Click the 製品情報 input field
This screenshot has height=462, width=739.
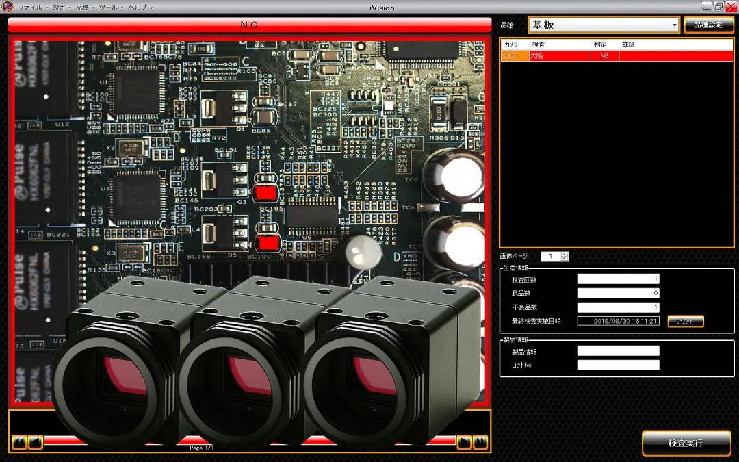pos(618,350)
